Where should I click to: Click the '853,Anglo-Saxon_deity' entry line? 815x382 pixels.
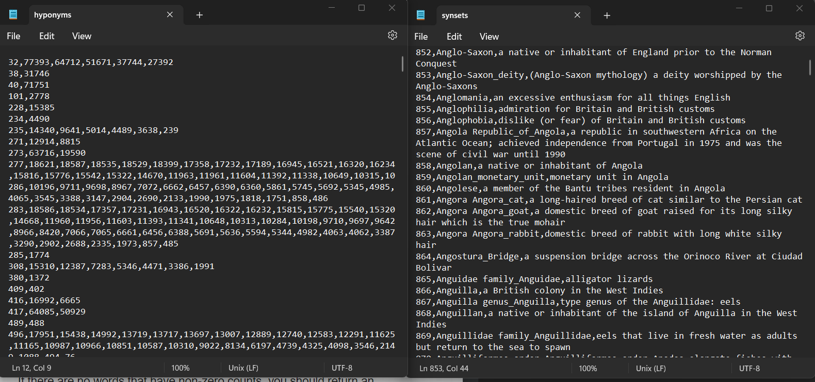(599, 81)
